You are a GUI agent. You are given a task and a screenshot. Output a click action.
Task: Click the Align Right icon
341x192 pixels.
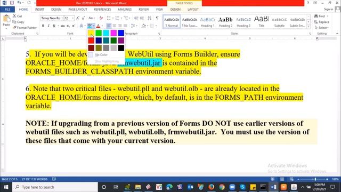(120, 26)
